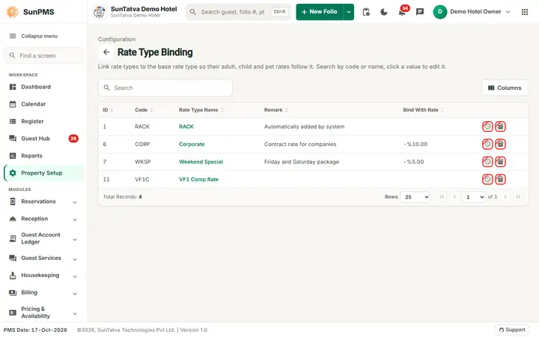Open the New Folio dropdown arrow

pos(349,12)
